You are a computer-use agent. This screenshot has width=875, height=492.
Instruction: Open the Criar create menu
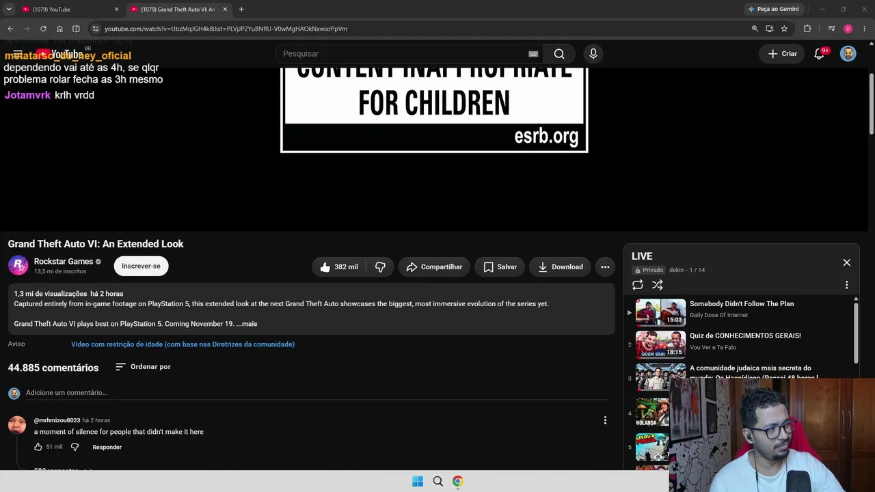pyautogui.click(x=783, y=54)
